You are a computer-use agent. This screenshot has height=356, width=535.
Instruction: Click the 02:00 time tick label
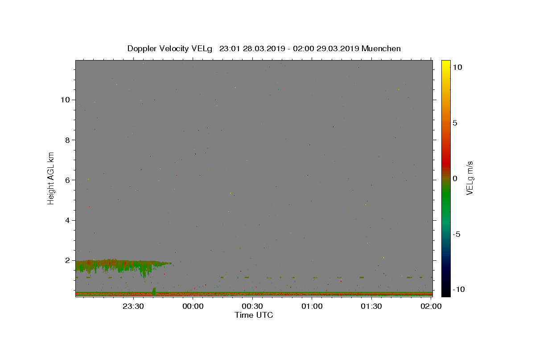[431, 306]
